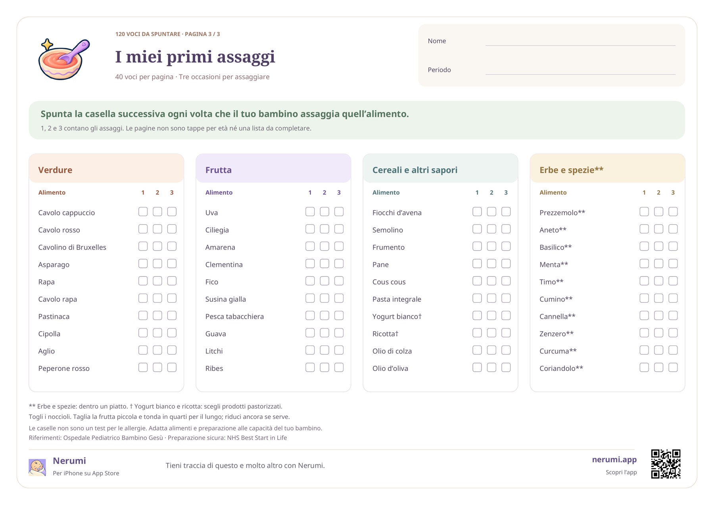
Task: Check first box for Peperone rosso
Action: [143, 367]
